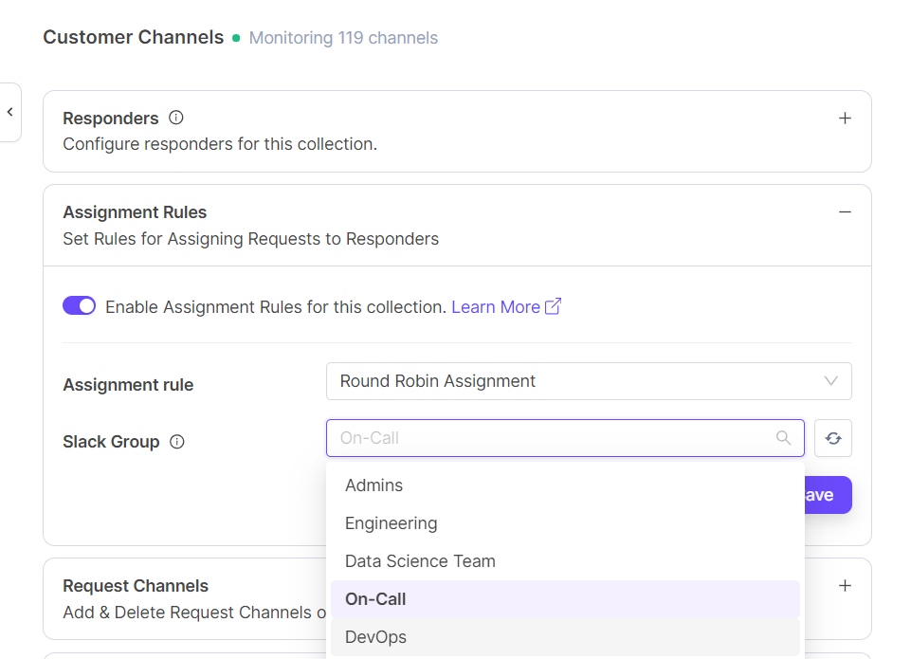Viewport: 911px width, 659px height.
Task: Select Admins from the Slack group list
Action: (374, 485)
